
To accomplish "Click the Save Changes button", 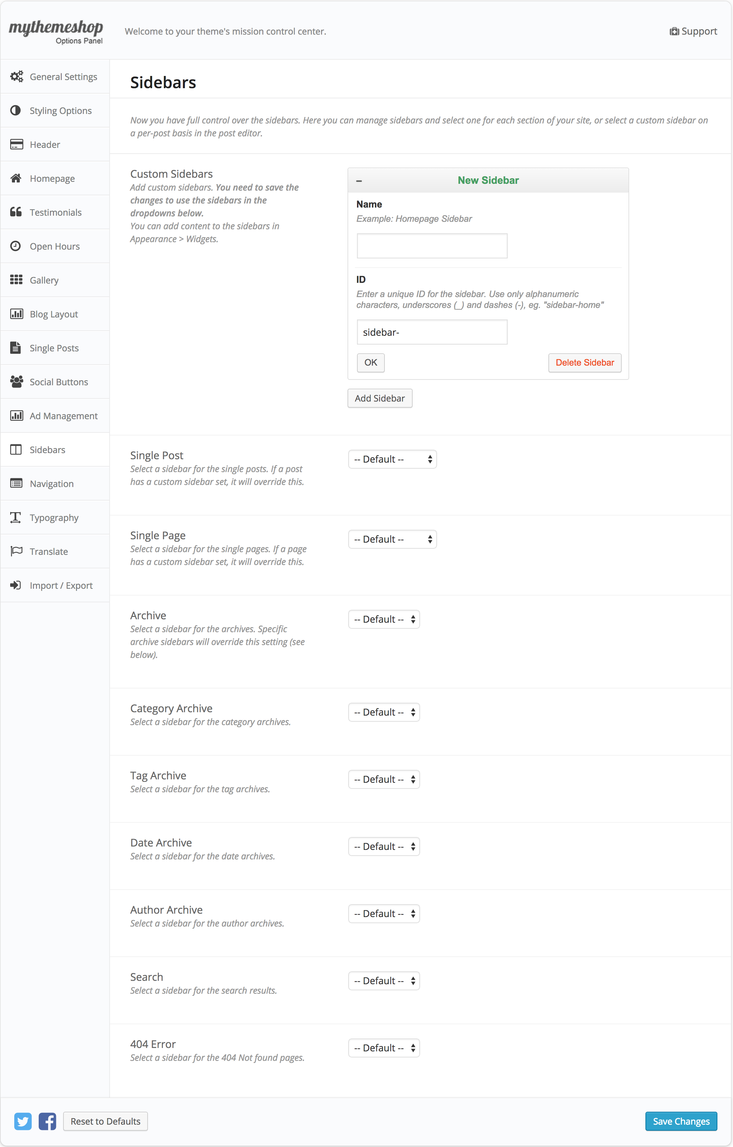I will (x=681, y=1121).
